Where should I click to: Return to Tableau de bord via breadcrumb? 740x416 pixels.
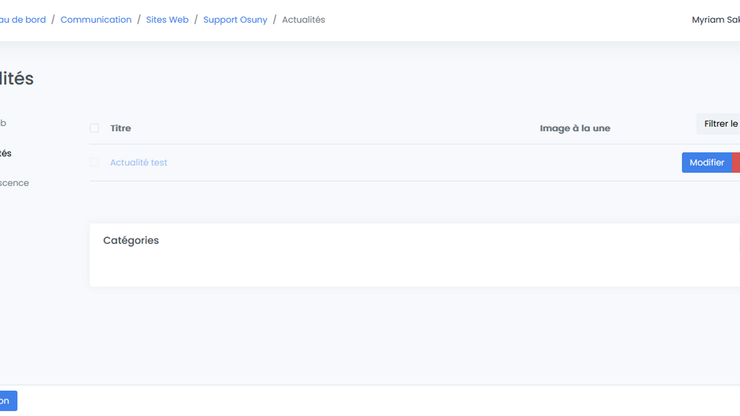tap(23, 20)
